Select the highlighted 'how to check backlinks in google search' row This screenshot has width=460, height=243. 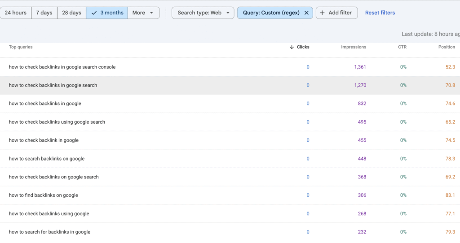tap(53, 85)
